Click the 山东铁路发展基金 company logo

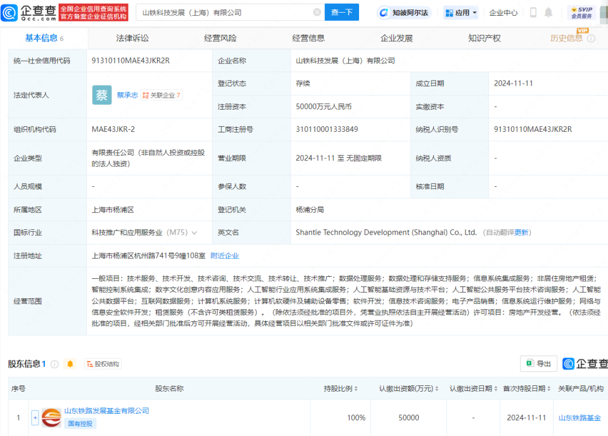(51, 418)
